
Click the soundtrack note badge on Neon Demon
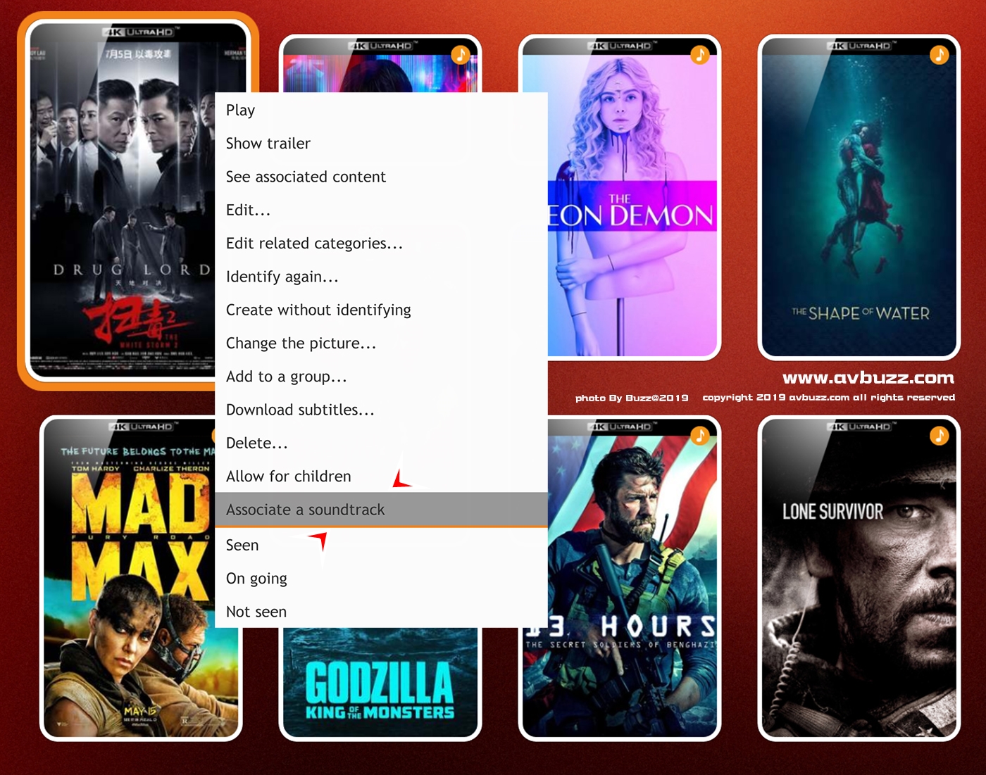[x=699, y=55]
